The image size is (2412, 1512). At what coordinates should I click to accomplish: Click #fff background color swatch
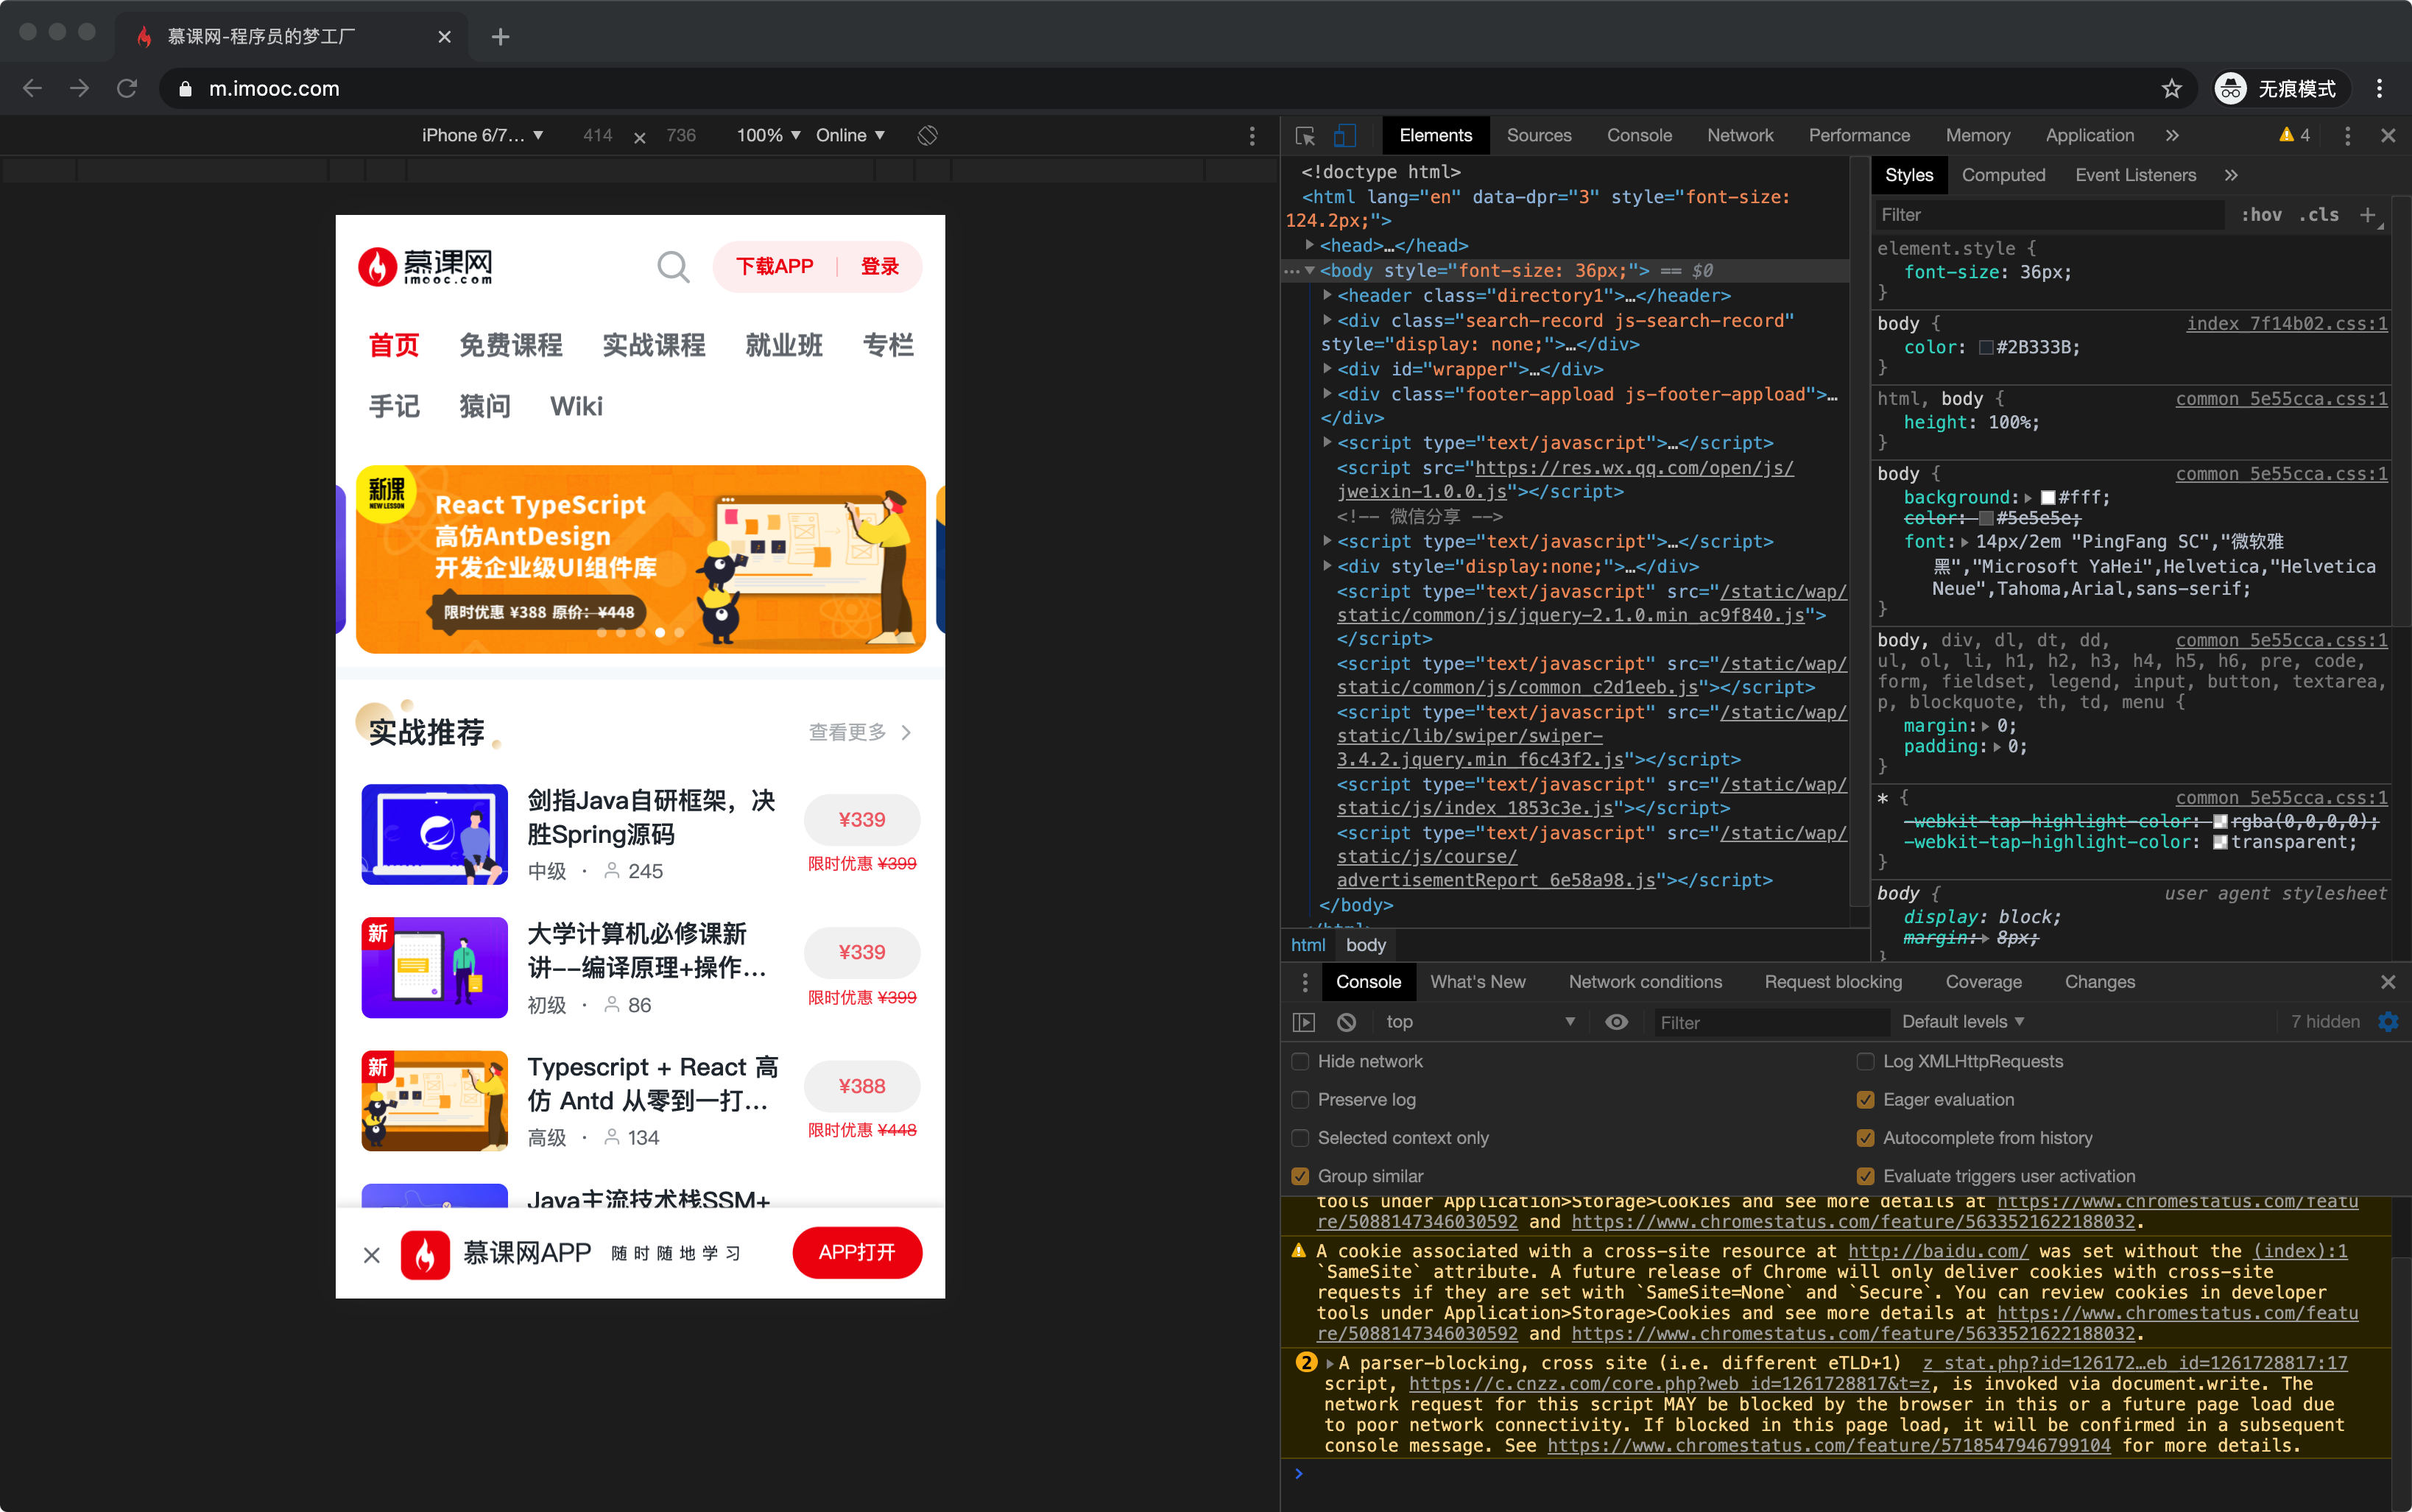click(2047, 498)
